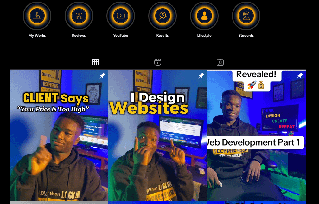This screenshot has height=204, width=319.
Task: Click the "Results" text label
Action: pos(163,36)
